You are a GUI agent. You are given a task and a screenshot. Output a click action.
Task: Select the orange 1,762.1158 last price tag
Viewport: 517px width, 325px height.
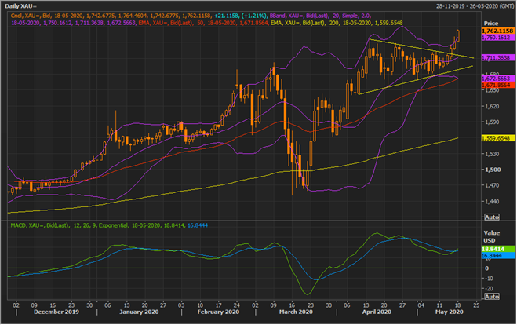(497, 31)
